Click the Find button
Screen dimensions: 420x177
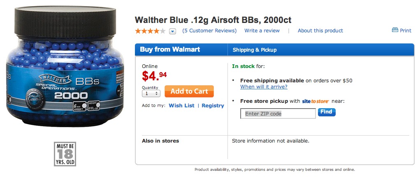(x=327, y=112)
